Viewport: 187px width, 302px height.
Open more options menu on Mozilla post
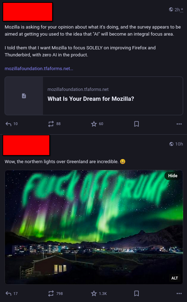tap(179, 124)
